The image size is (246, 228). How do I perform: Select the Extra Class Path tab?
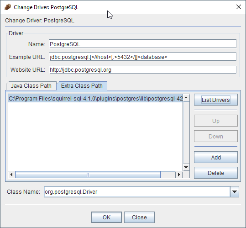pos(82,86)
